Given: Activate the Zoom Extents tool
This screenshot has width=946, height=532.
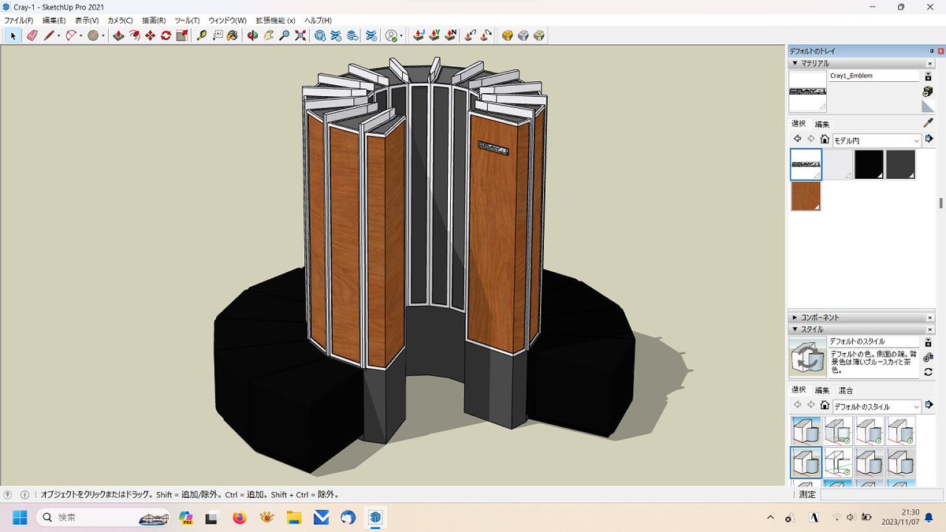Looking at the screenshot, I should pos(300,35).
